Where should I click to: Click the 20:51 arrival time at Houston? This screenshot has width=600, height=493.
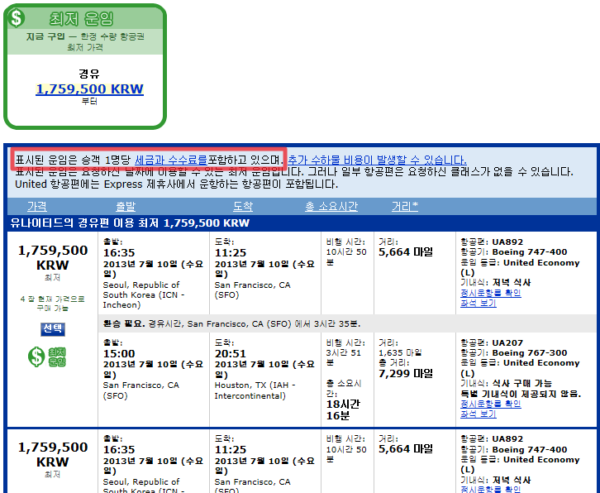pyautogui.click(x=231, y=353)
